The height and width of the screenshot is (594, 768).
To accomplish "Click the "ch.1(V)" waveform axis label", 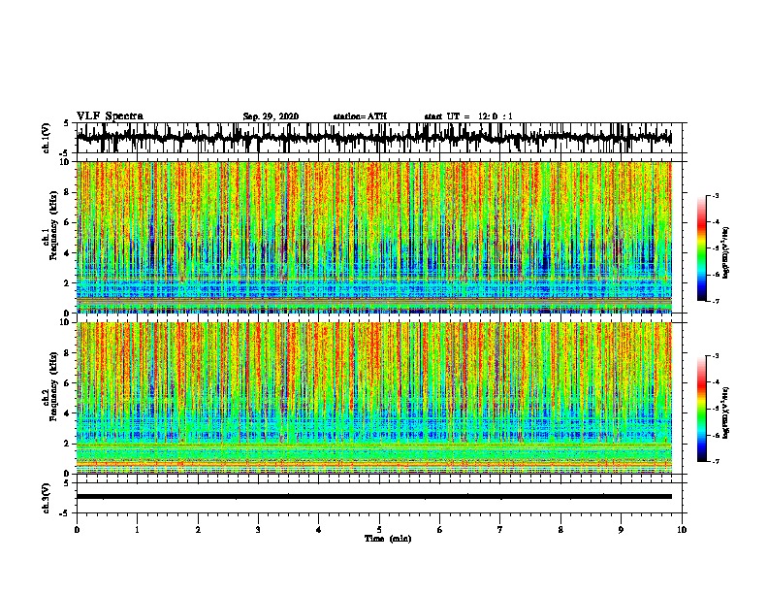I will click(x=46, y=138).
